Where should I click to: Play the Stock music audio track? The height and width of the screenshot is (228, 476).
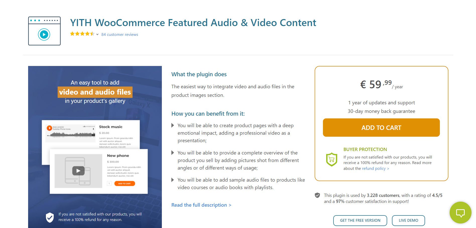click(x=49, y=128)
